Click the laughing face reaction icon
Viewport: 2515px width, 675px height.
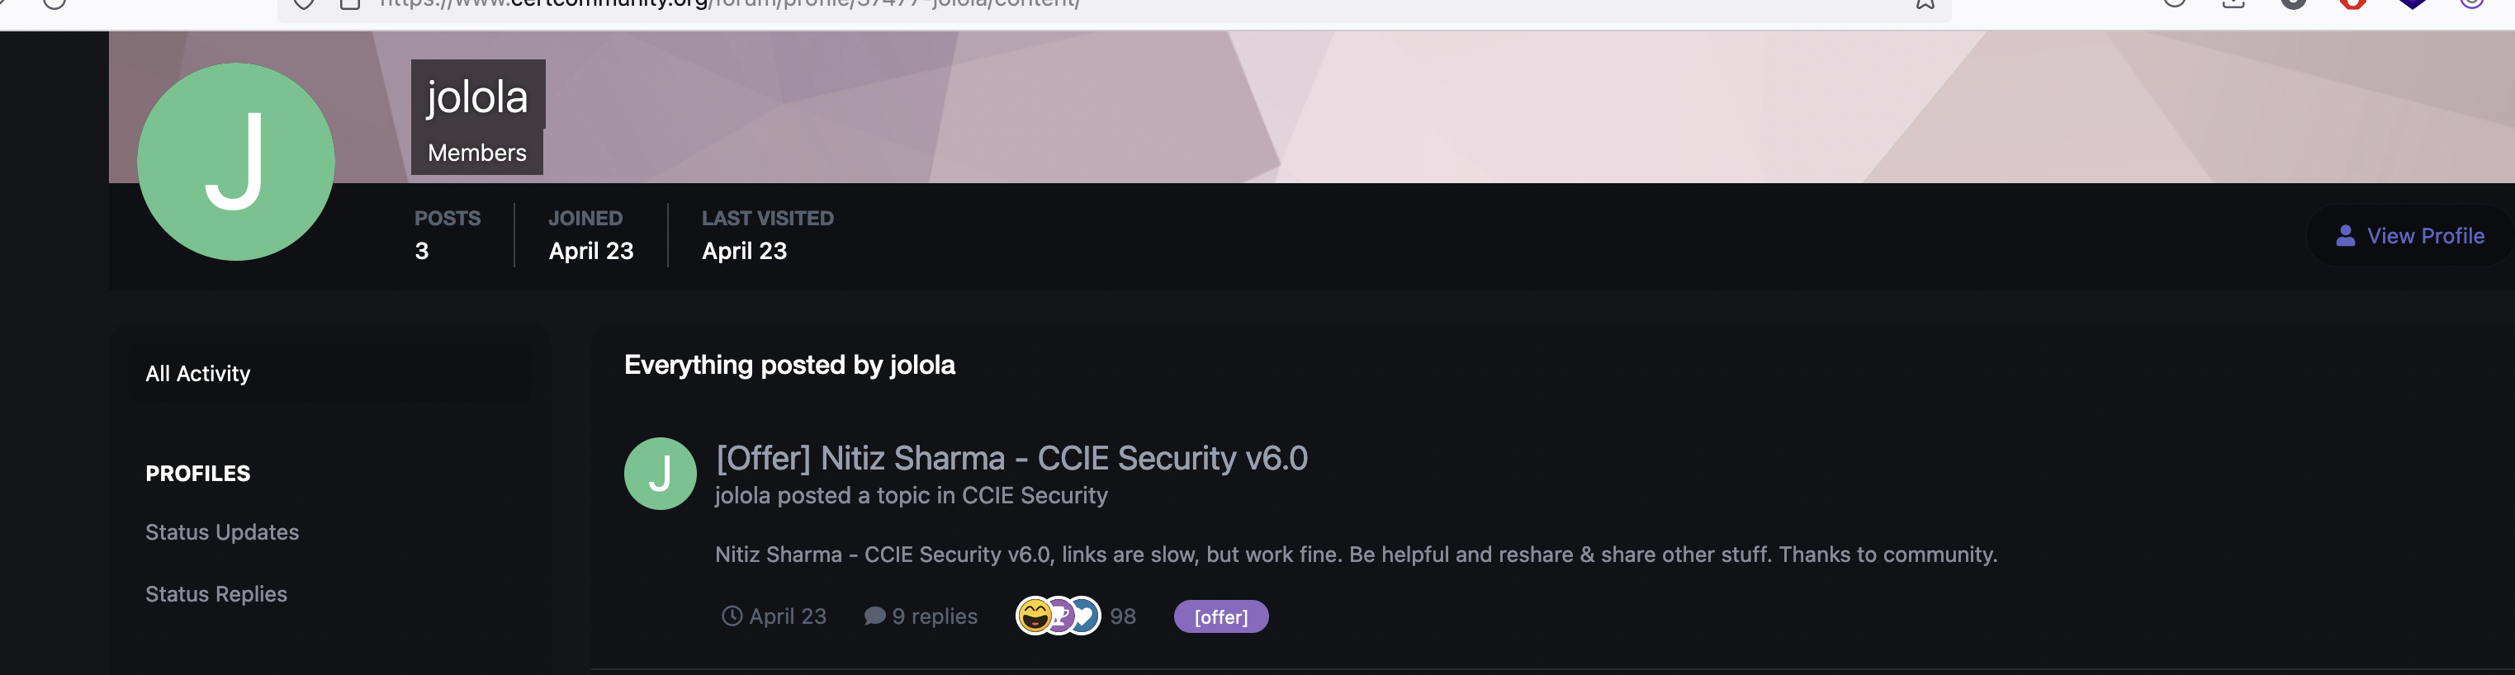(x=1034, y=616)
